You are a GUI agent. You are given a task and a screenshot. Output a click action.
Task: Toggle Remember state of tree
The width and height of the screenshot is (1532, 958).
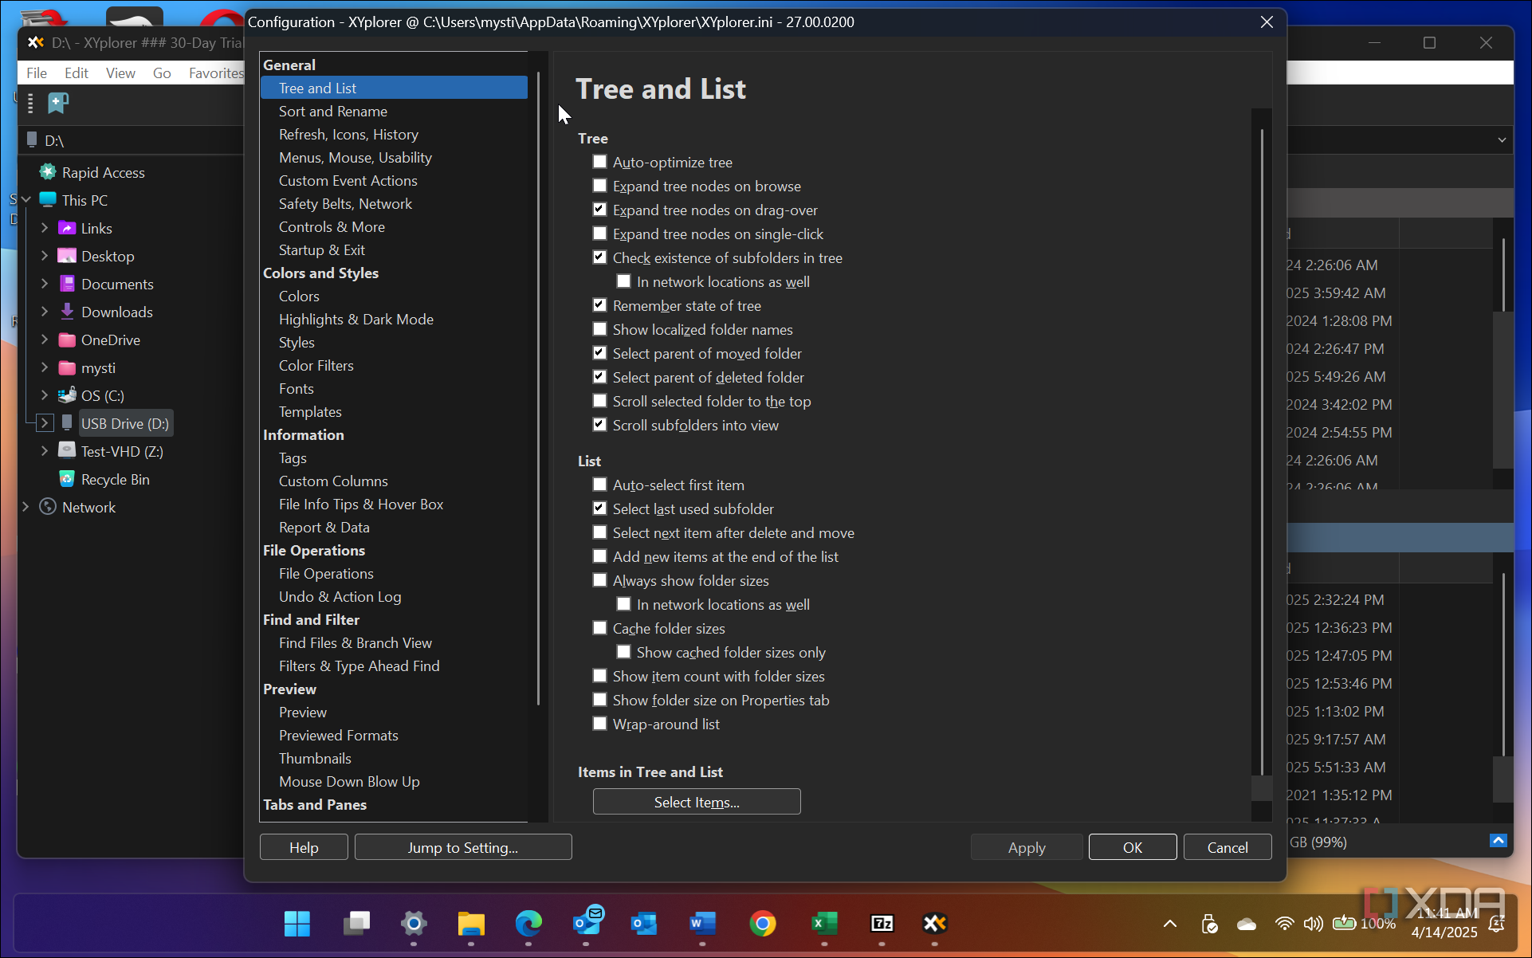click(600, 305)
